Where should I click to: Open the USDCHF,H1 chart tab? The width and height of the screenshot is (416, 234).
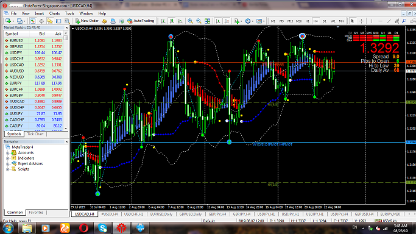tap(134, 214)
